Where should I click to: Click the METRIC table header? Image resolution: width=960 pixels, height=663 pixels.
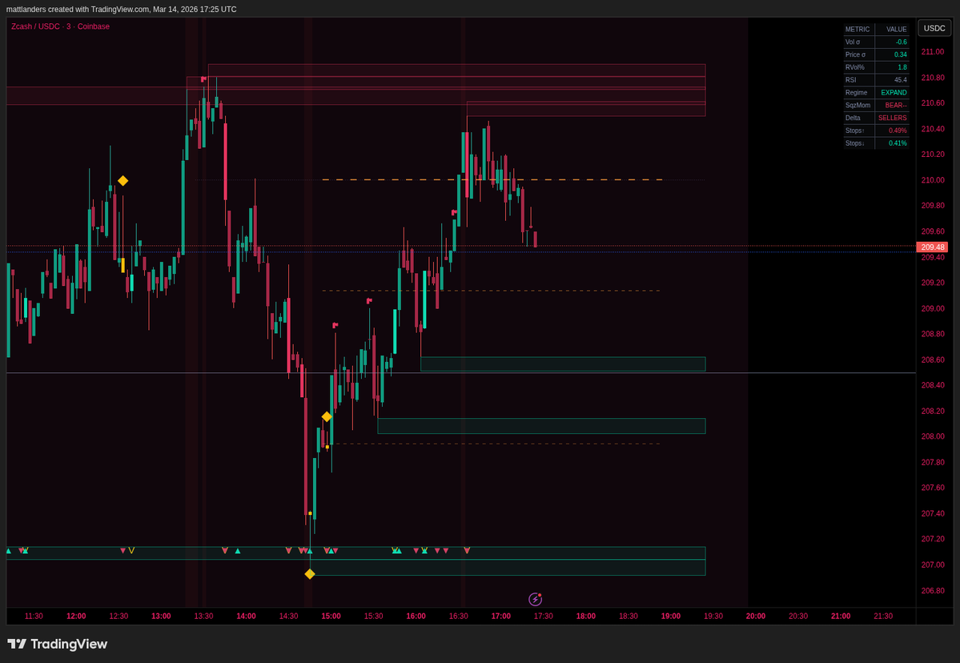click(x=858, y=30)
